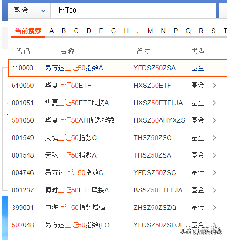Switch to letter tab A
Viewport: 227px width, 240px height.
(x=51, y=31)
